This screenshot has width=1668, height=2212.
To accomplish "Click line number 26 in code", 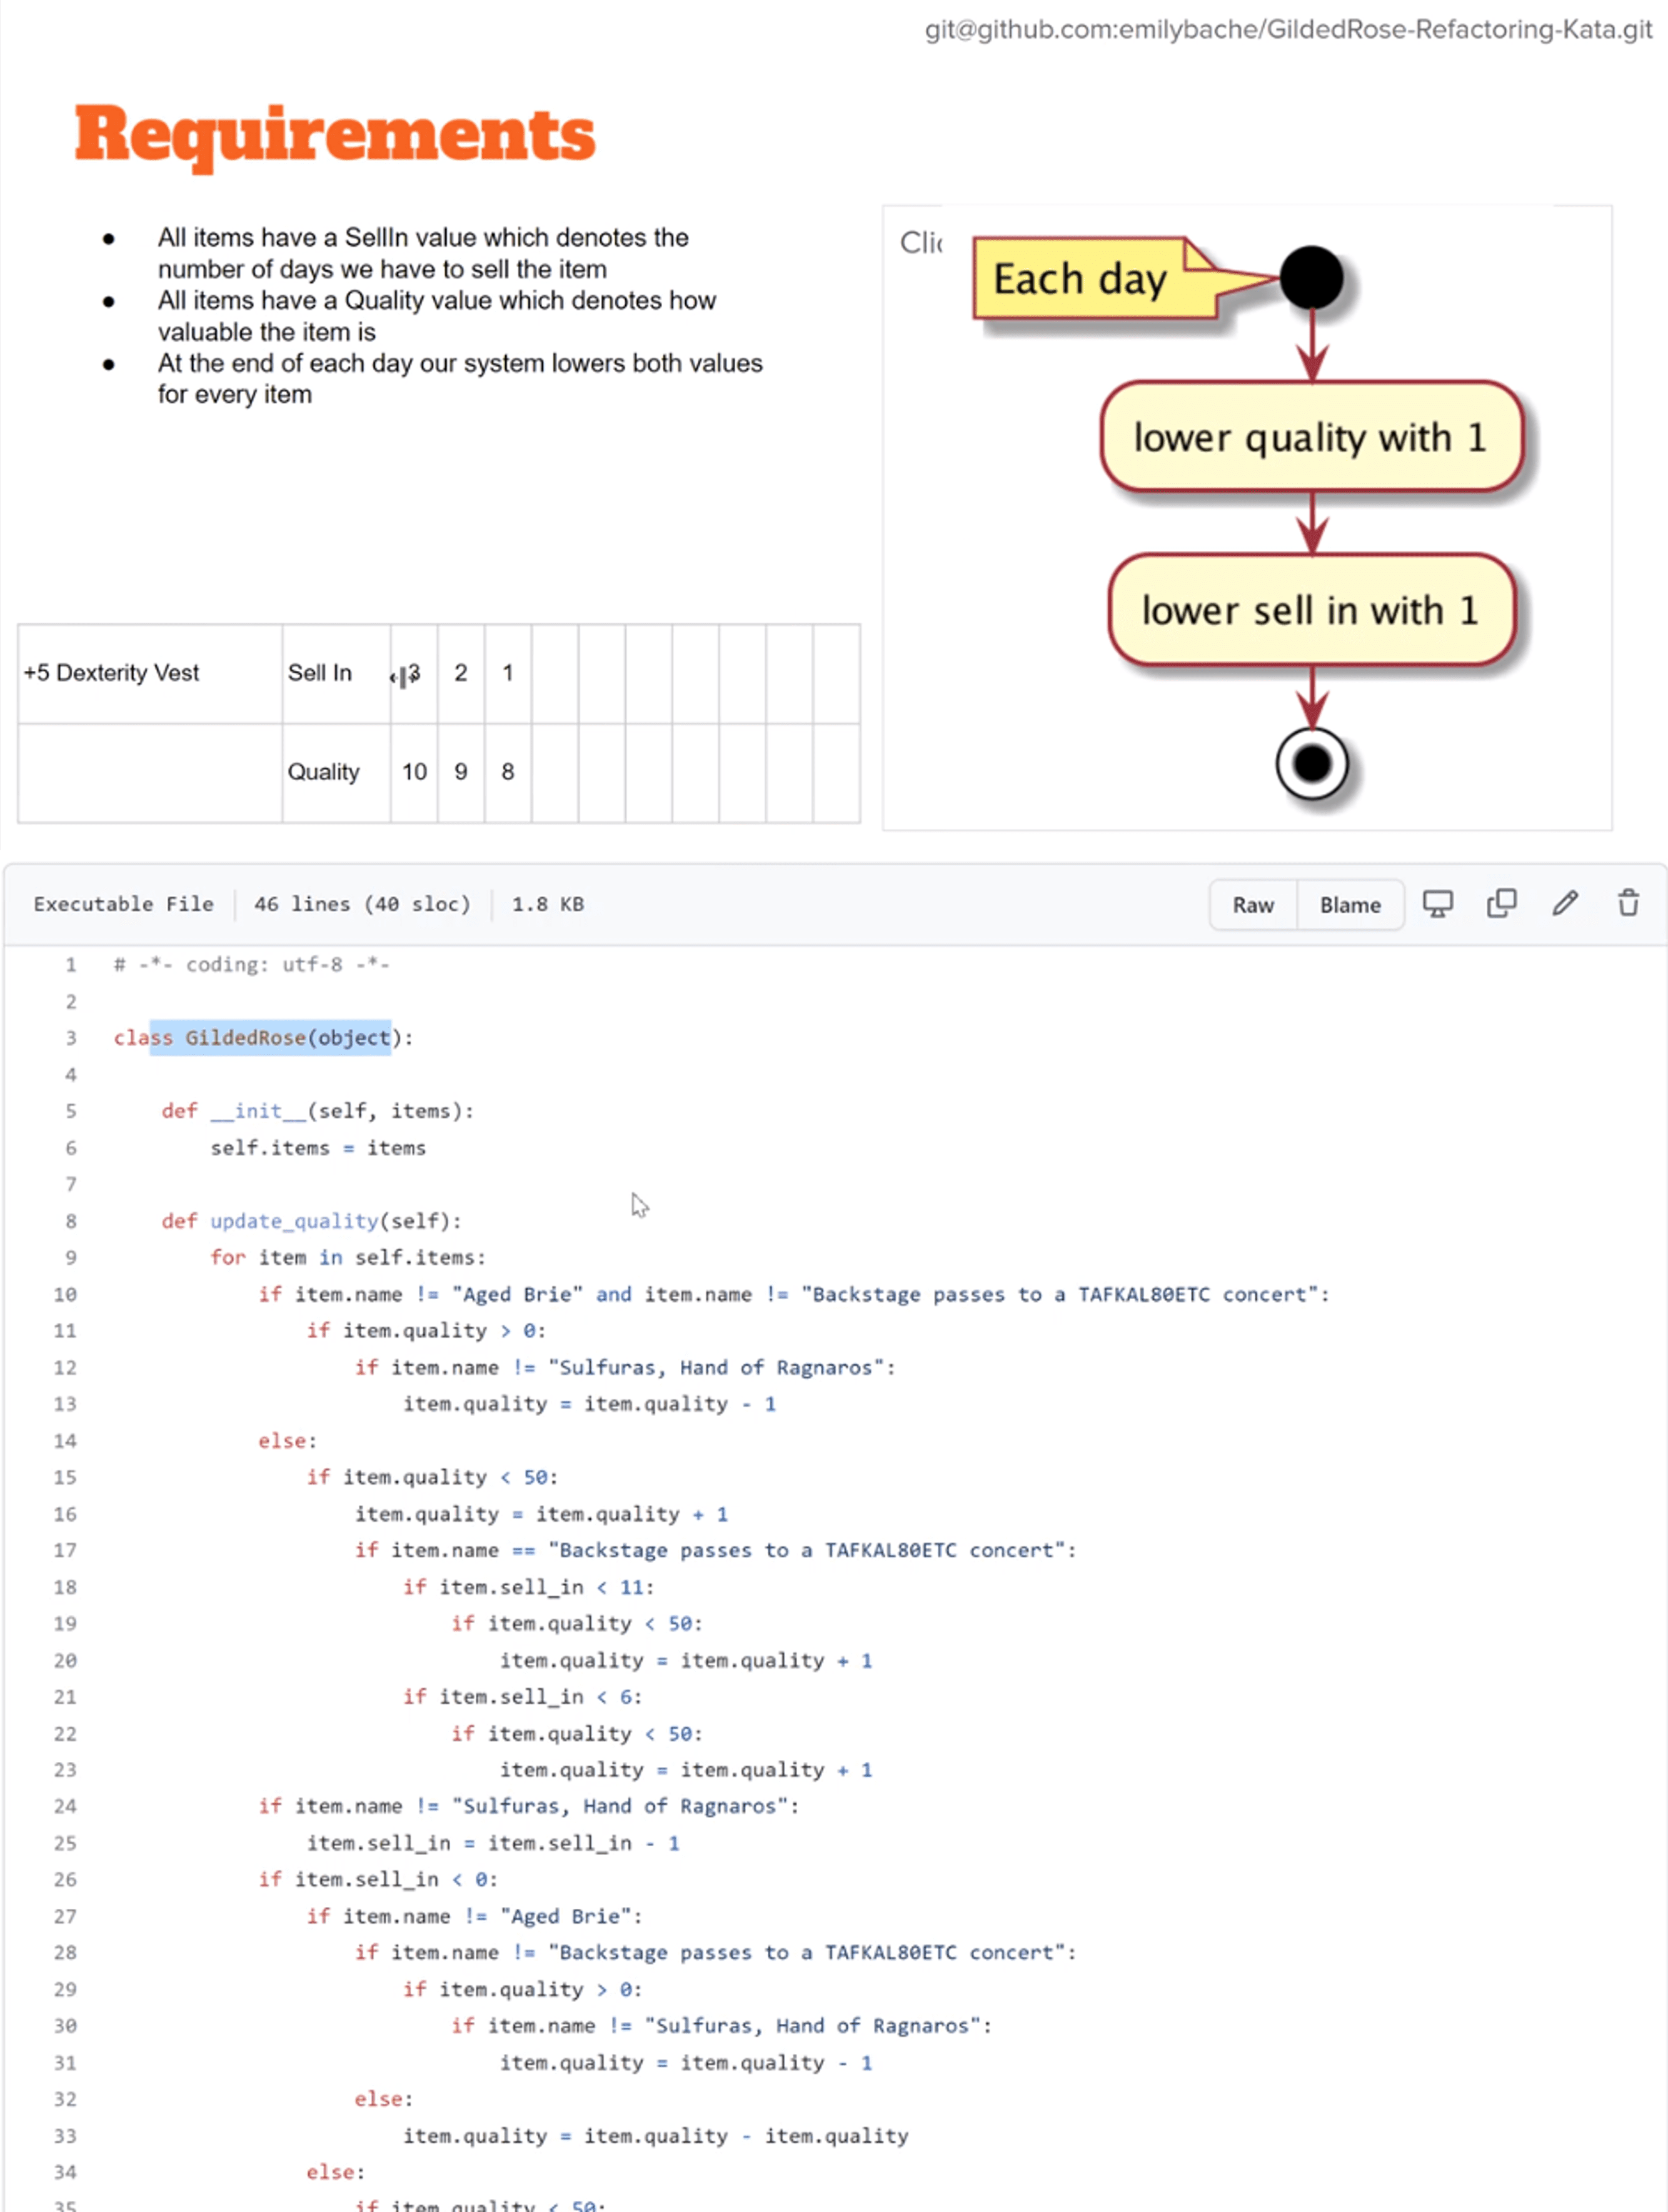I will click(x=65, y=1879).
